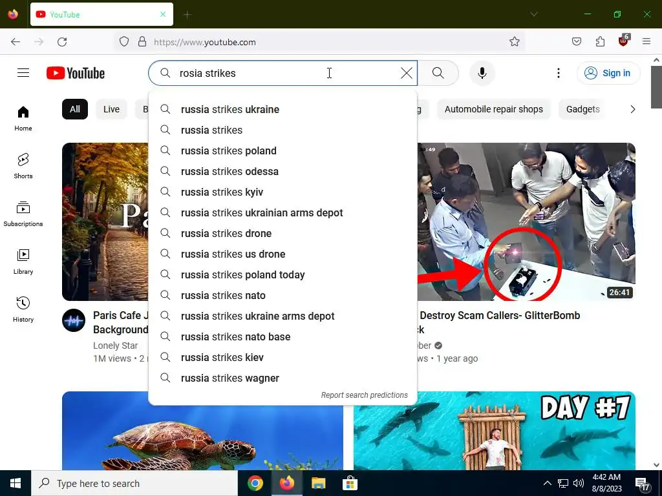Open a new tab with plus
The height and width of the screenshot is (496, 662).
coord(187,15)
